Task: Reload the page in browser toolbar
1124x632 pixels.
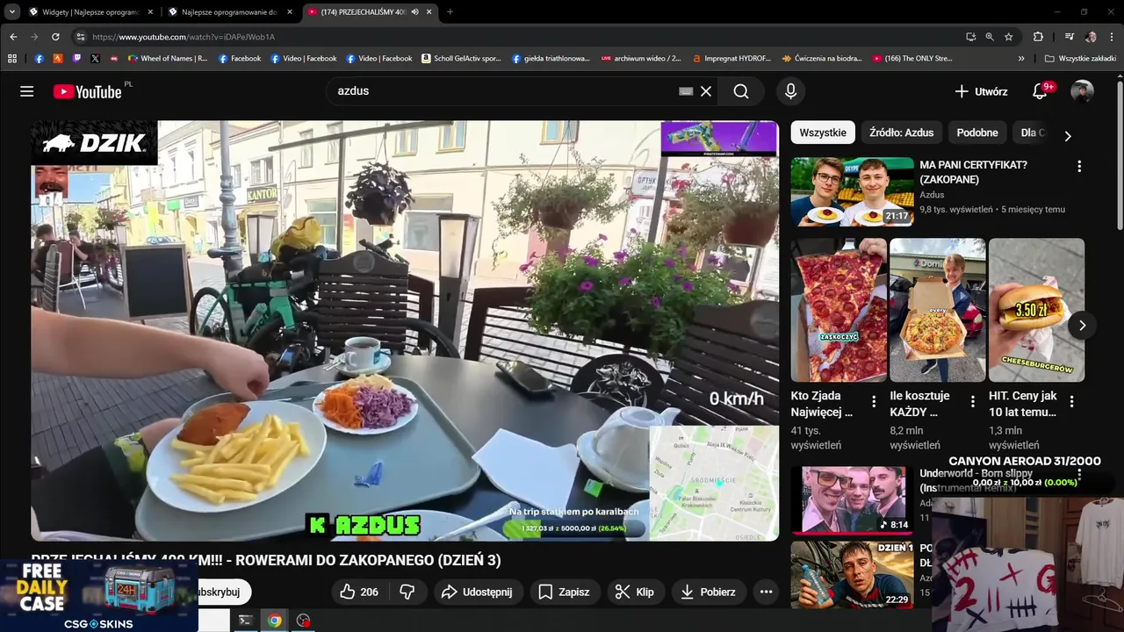Action: 55,37
